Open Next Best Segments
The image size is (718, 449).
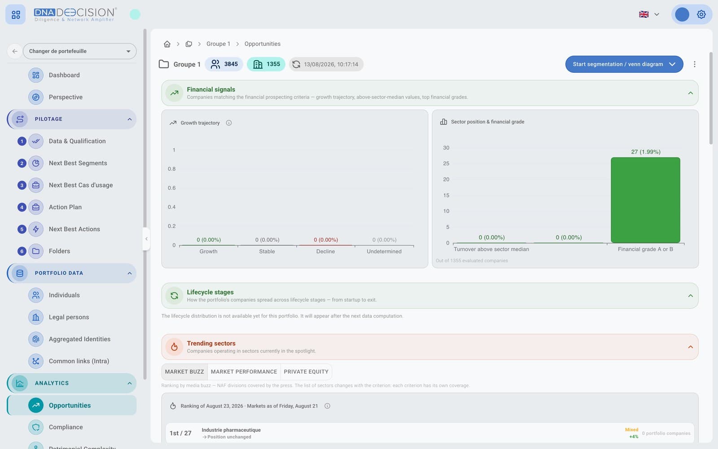(78, 163)
